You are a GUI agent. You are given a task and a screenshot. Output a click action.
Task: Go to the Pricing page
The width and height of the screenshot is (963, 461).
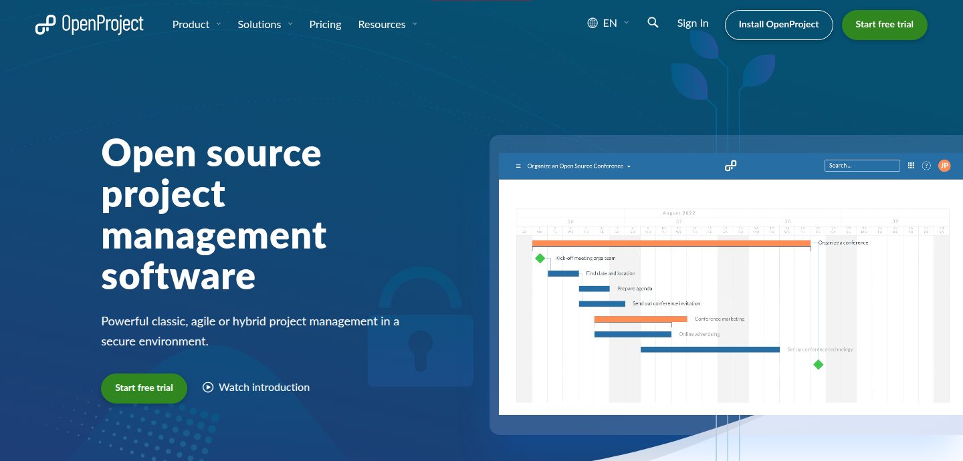[325, 24]
